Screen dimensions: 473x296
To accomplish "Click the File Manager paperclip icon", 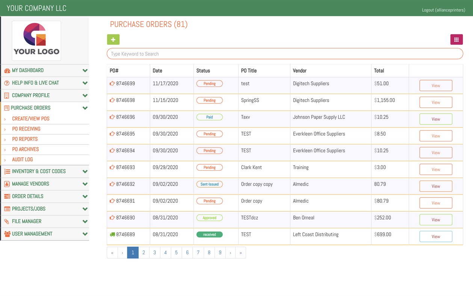I will point(7,221).
